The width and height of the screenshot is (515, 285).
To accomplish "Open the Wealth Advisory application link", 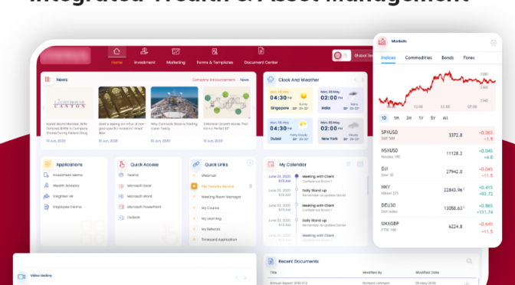I will (66, 185).
